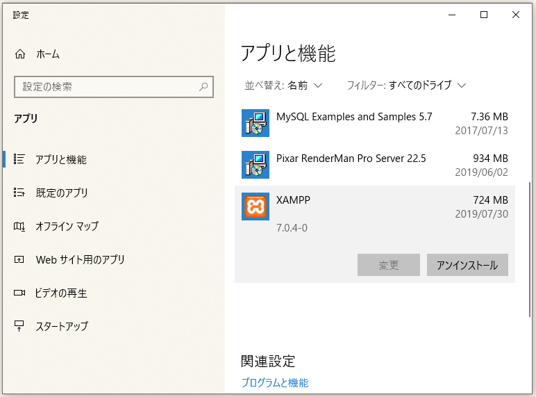536x397 pixels.
Task: Click in the 設定の検索 search field
Action: coord(113,87)
